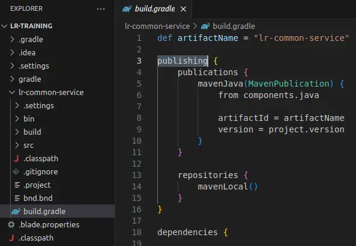Screen dimensions: 356x246
Task: Expand .settings inside lr-common-service
Action: 17,105
